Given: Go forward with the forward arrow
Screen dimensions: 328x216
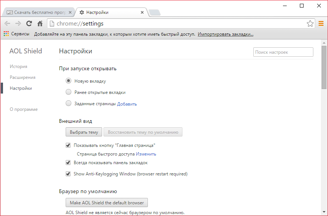Looking at the screenshot, I should [x=18, y=23].
